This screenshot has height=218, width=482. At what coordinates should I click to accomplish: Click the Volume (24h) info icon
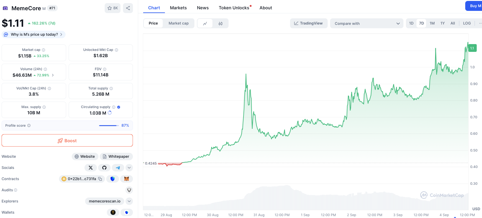coord(45,69)
